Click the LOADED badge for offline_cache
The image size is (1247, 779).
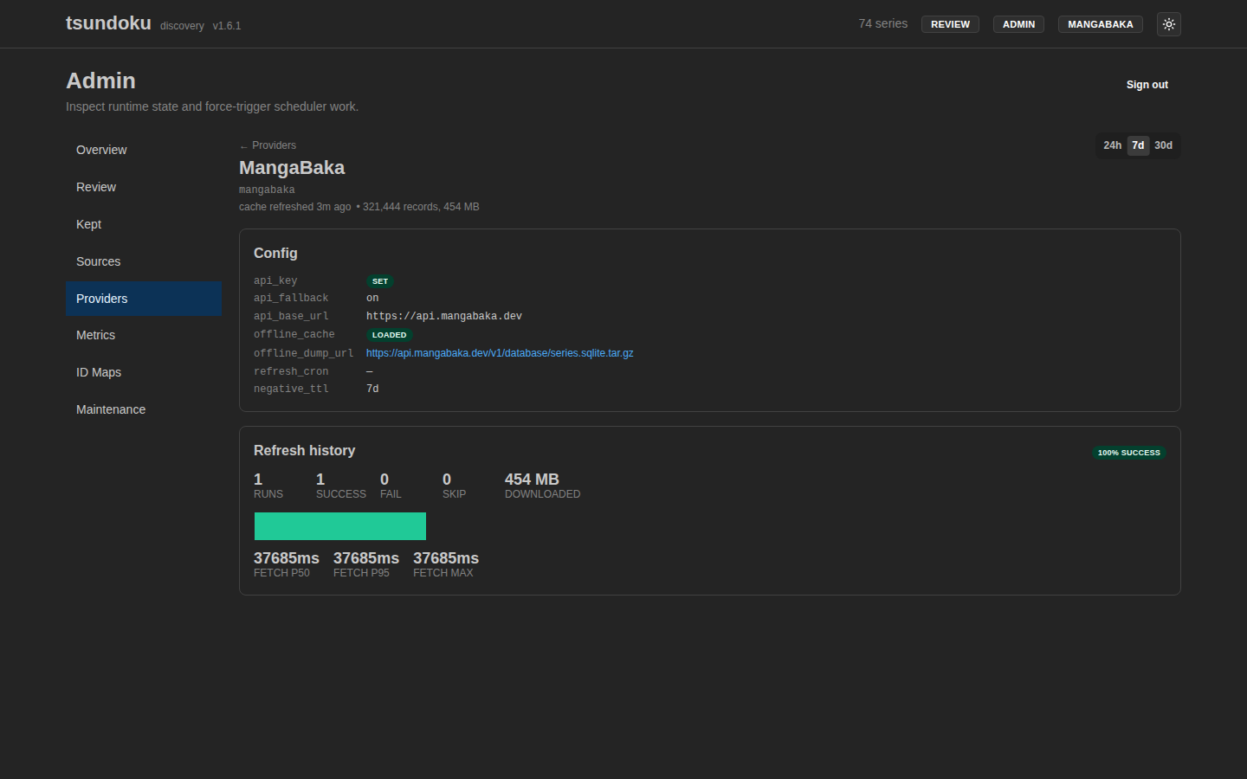pyautogui.click(x=389, y=335)
